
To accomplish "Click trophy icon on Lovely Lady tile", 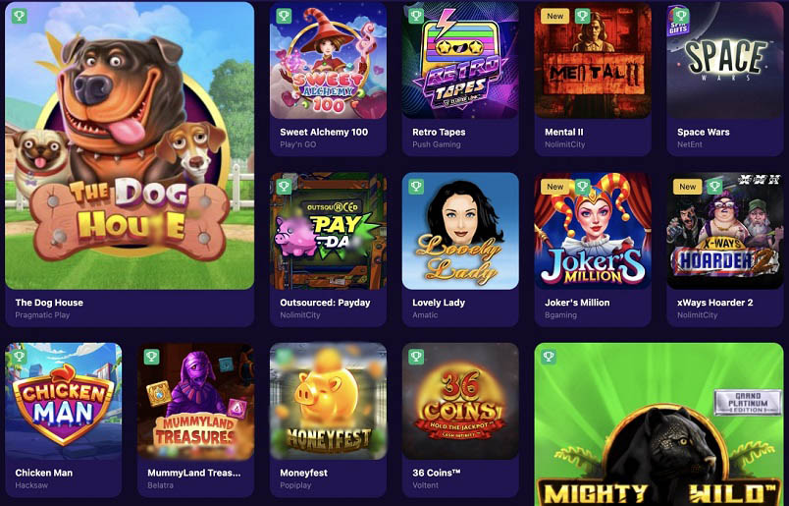I will pyautogui.click(x=417, y=187).
